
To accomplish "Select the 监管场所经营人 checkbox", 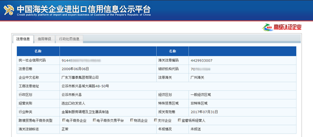I will (179, 120).
